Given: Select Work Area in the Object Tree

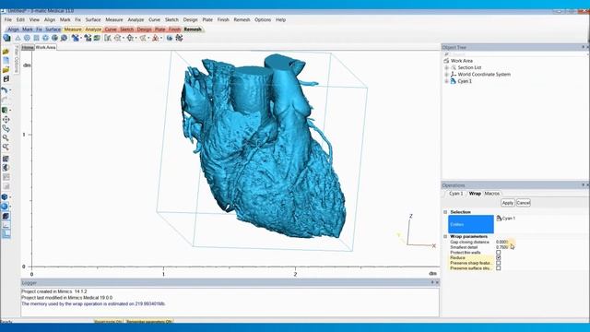Looking at the screenshot, I should pos(461,61).
